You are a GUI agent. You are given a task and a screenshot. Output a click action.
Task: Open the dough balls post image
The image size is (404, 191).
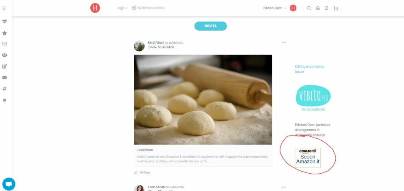coord(203,99)
